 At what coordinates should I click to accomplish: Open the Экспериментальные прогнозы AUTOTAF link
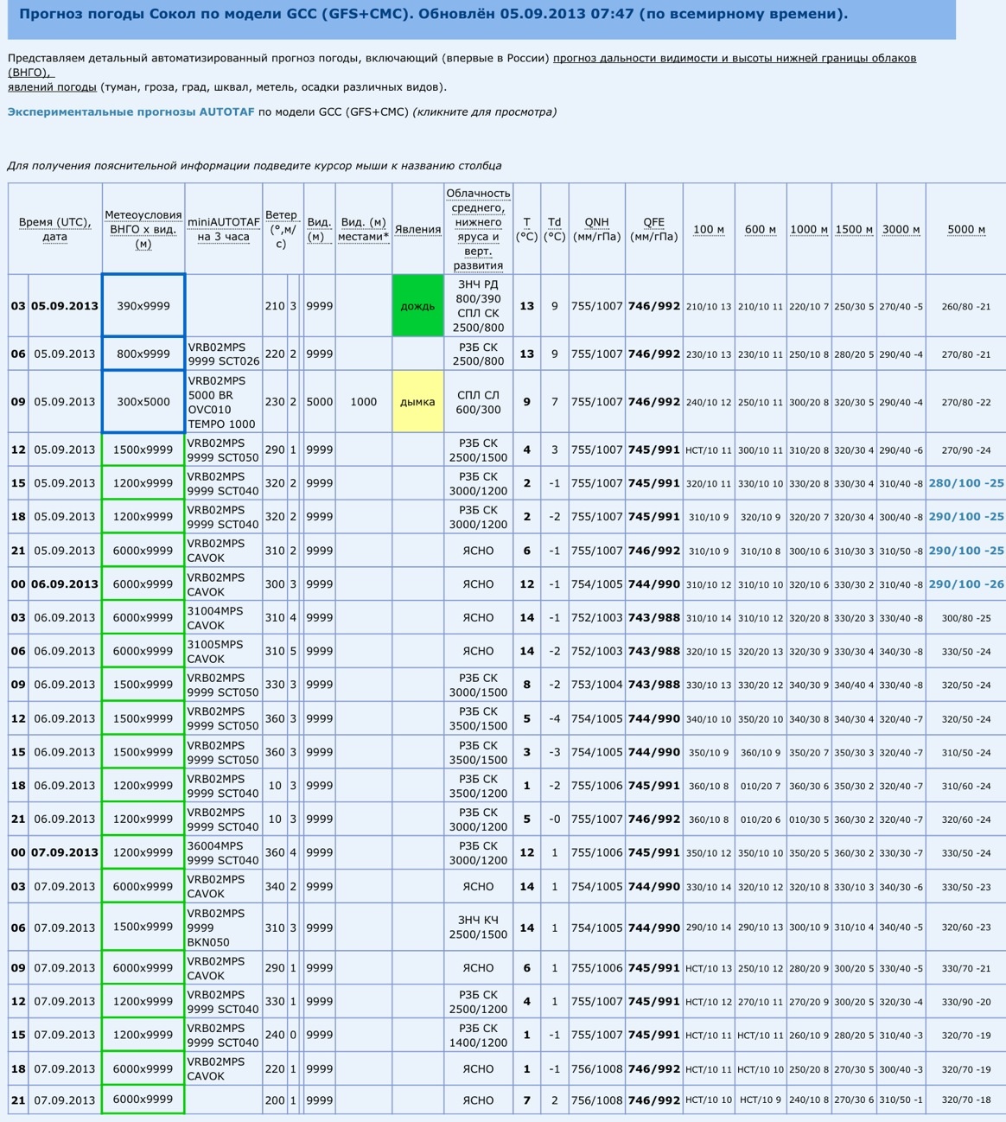coord(131,112)
